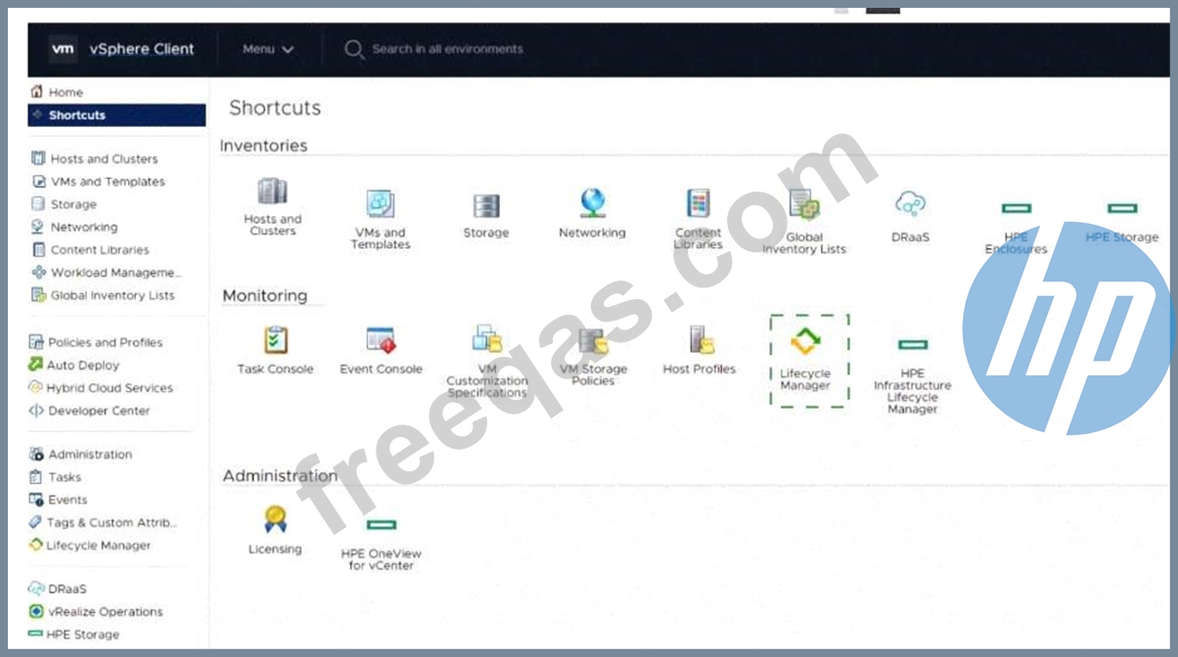This screenshot has height=657, width=1178.
Task: Select Home in the left navigation
Action: click(66, 92)
